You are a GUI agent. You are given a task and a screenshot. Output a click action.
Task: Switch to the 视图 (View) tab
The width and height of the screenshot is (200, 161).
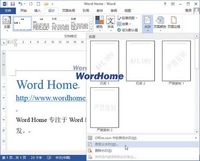coord(128,10)
